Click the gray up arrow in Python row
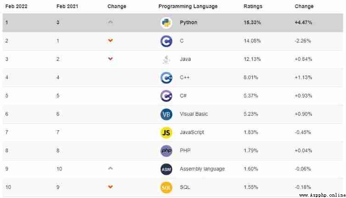 110,22
